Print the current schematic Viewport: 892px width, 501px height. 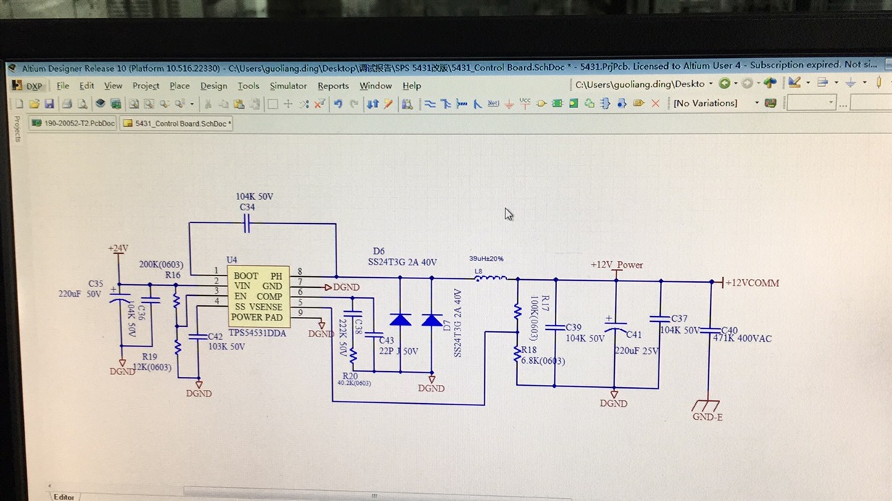click(x=67, y=104)
